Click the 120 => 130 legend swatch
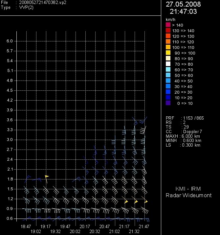Image resolution: width=220 pixels, height=235 pixels. (x=168, y=36)
